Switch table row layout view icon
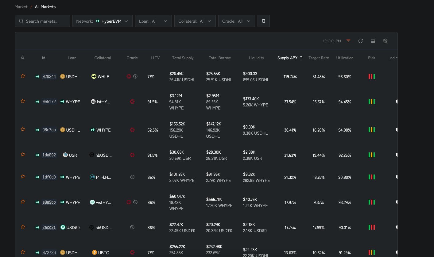This screenshot has height=257, width=434. click(x=373, y=41)
